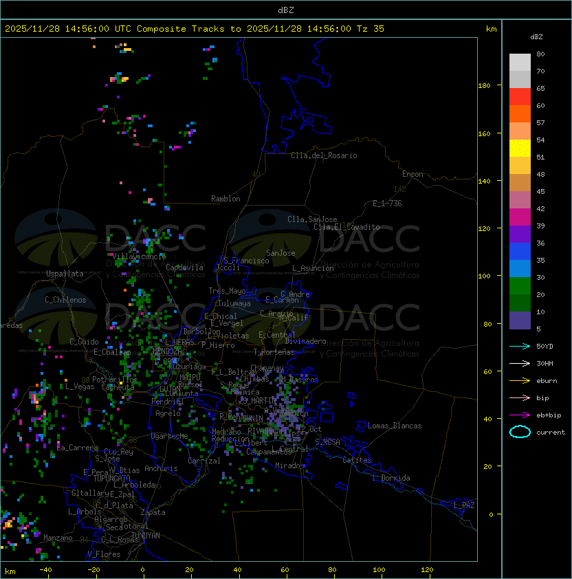Select the dark orange 57-60 dBZ swatch
Screen dimensions: 572x579
click(520, 113)
